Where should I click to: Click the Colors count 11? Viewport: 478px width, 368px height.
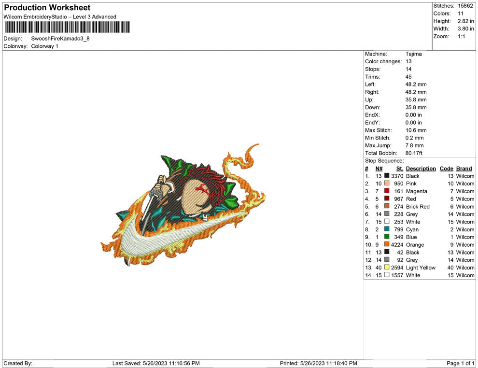coord(461,14)
